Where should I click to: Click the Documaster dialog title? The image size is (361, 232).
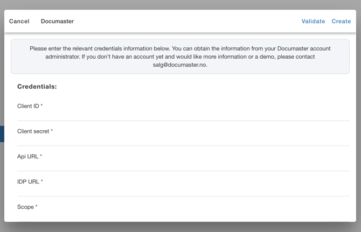tap(57, 22)
